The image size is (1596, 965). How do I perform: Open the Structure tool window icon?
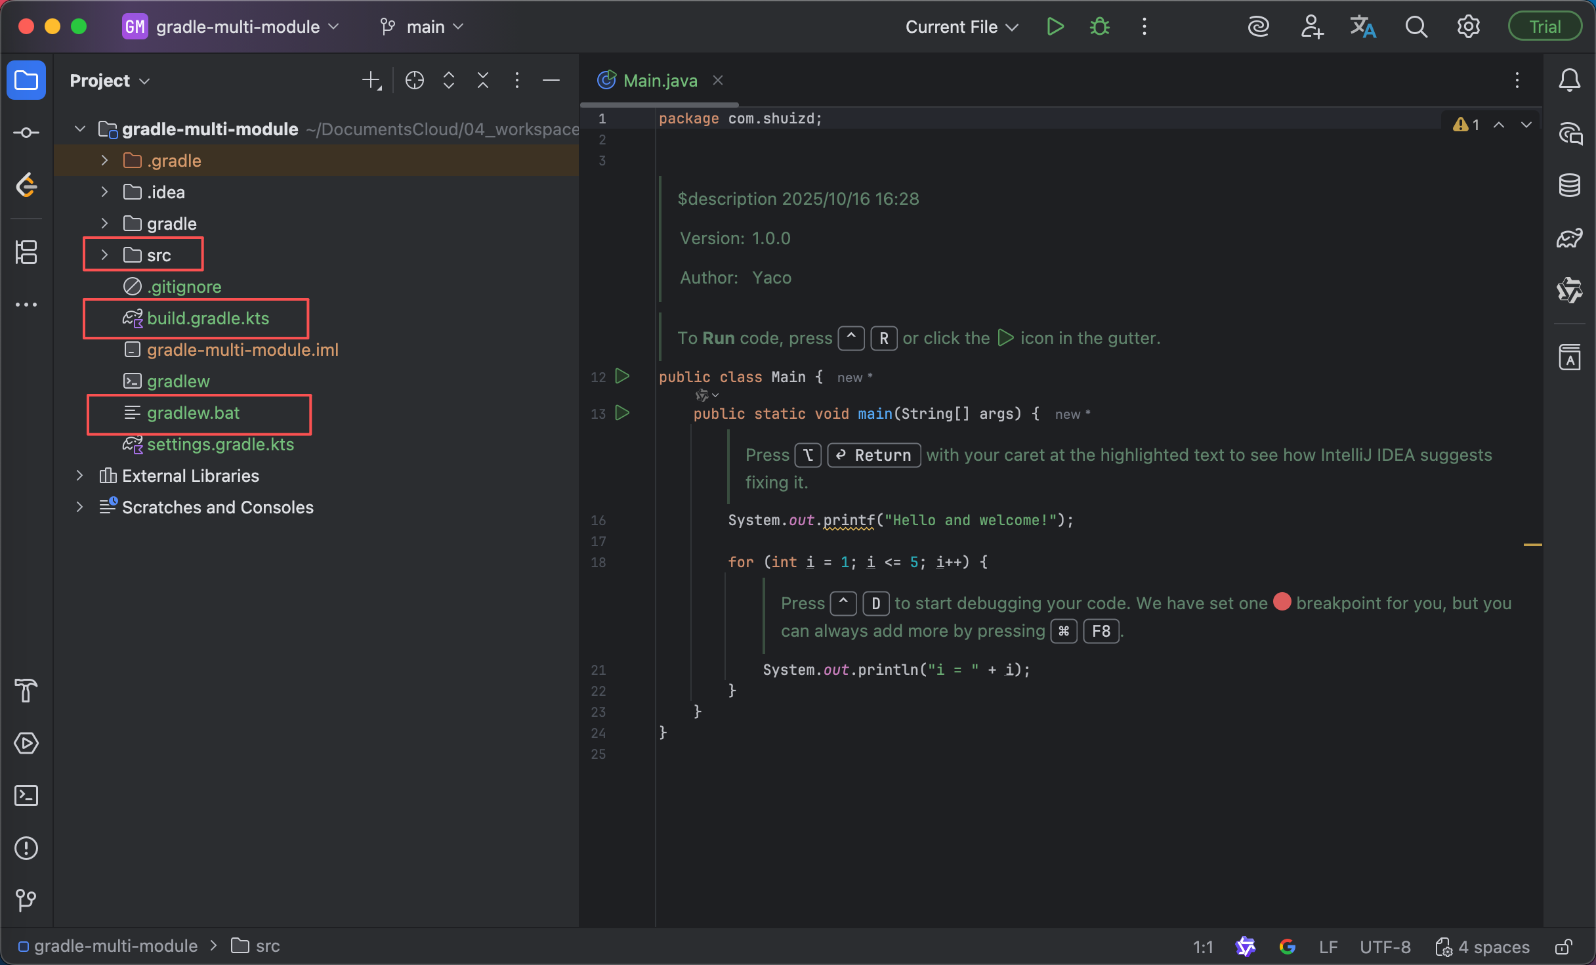click(x=26, y=252)
